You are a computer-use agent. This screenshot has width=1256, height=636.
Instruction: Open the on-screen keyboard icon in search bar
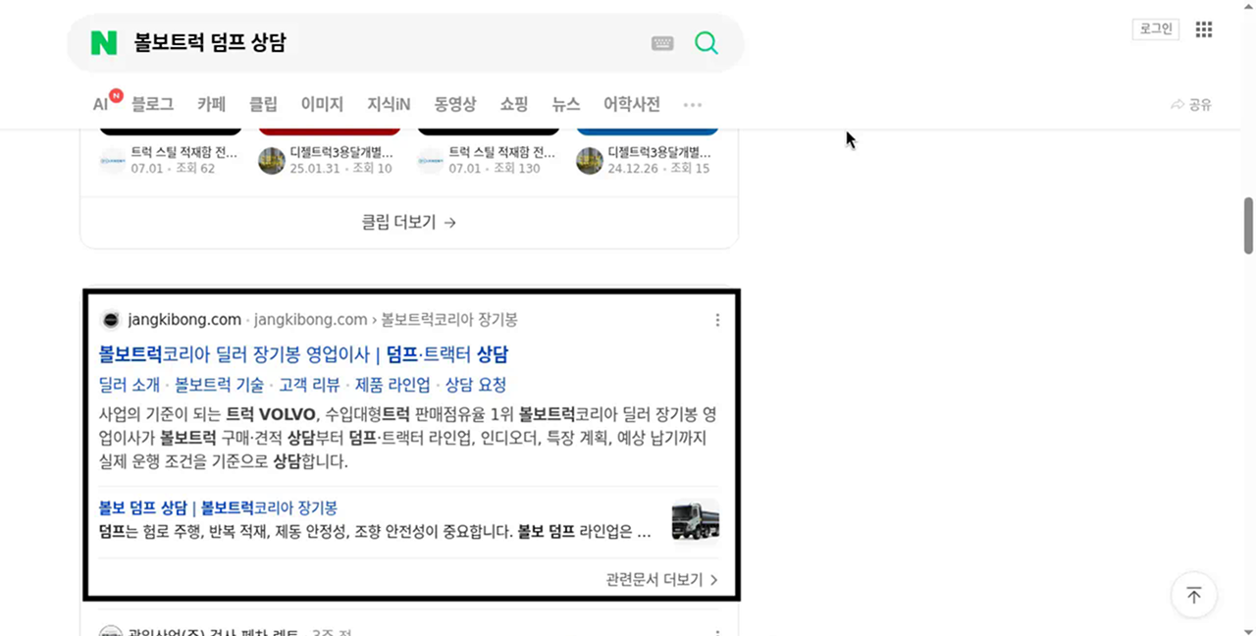pos(662,43)
